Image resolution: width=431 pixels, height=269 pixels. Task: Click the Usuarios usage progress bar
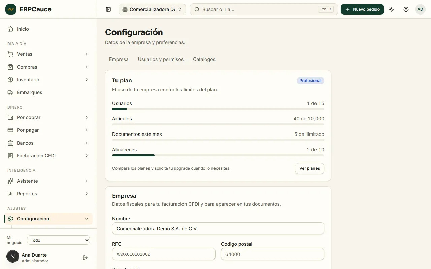pyautogui.click(x=218, y=109)
